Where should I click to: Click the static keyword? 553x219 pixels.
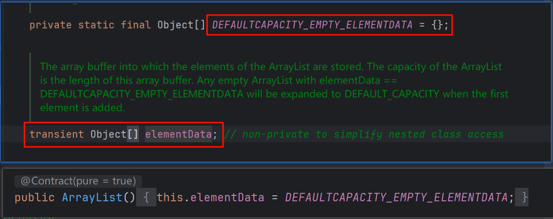(96, 25)
